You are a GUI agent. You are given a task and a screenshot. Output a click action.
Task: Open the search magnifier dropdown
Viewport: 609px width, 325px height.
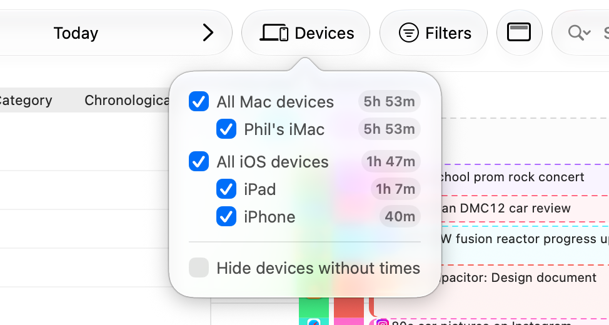tap(579, 32)
